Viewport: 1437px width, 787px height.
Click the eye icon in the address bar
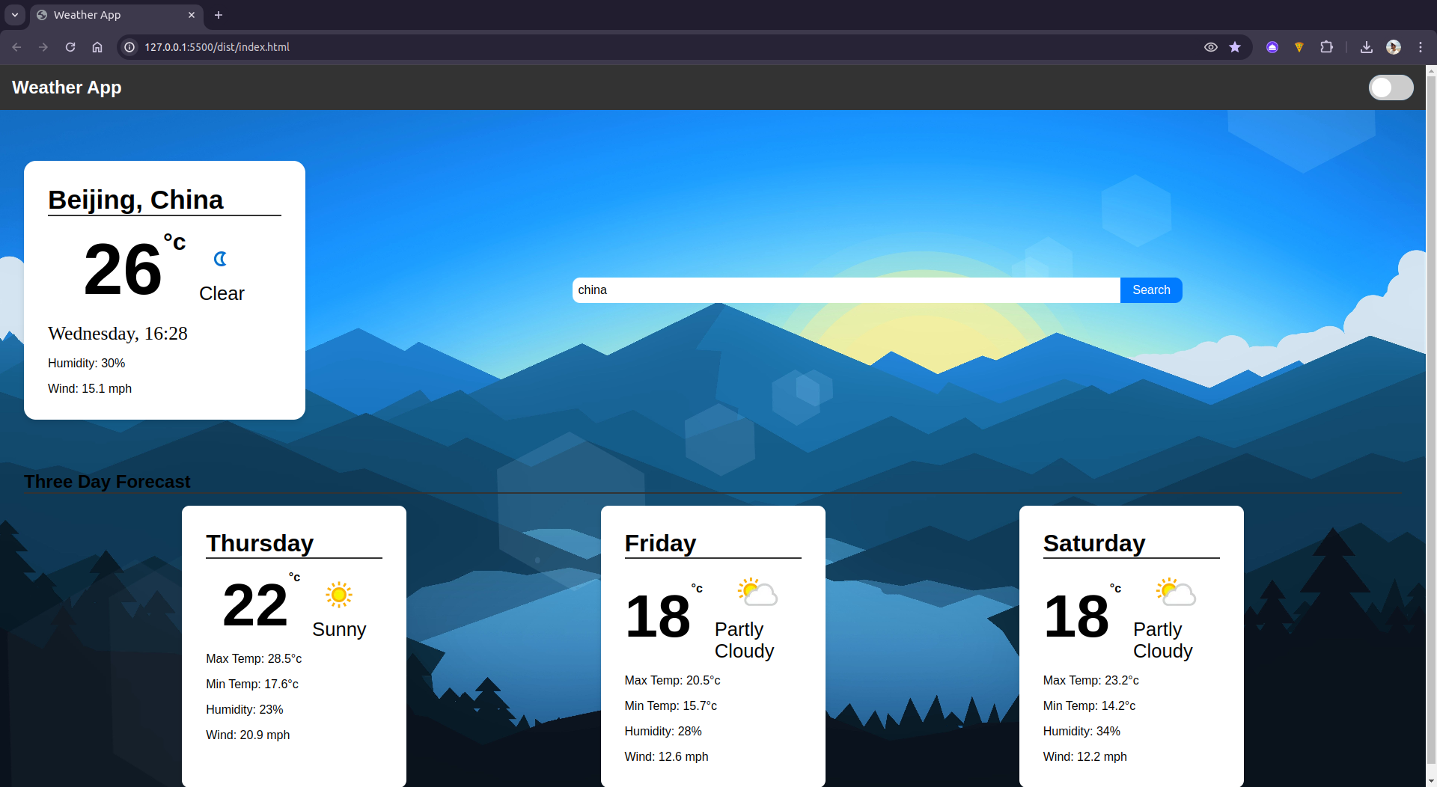[x=1210, y=47]
